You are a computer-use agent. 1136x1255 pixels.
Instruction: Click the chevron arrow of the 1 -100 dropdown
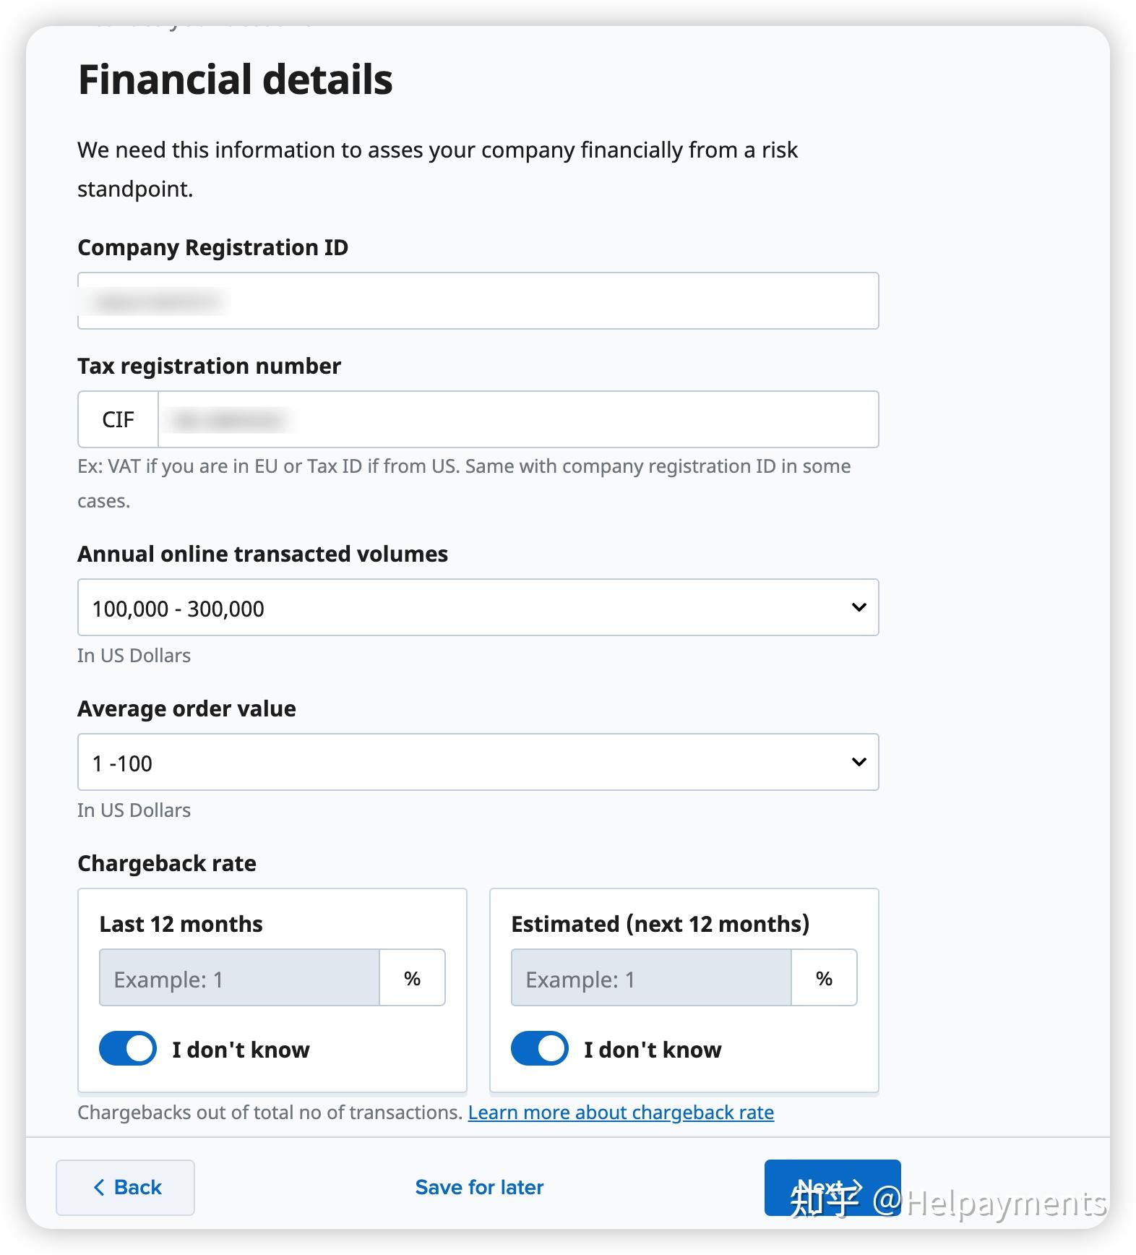(x=859, y=762)
